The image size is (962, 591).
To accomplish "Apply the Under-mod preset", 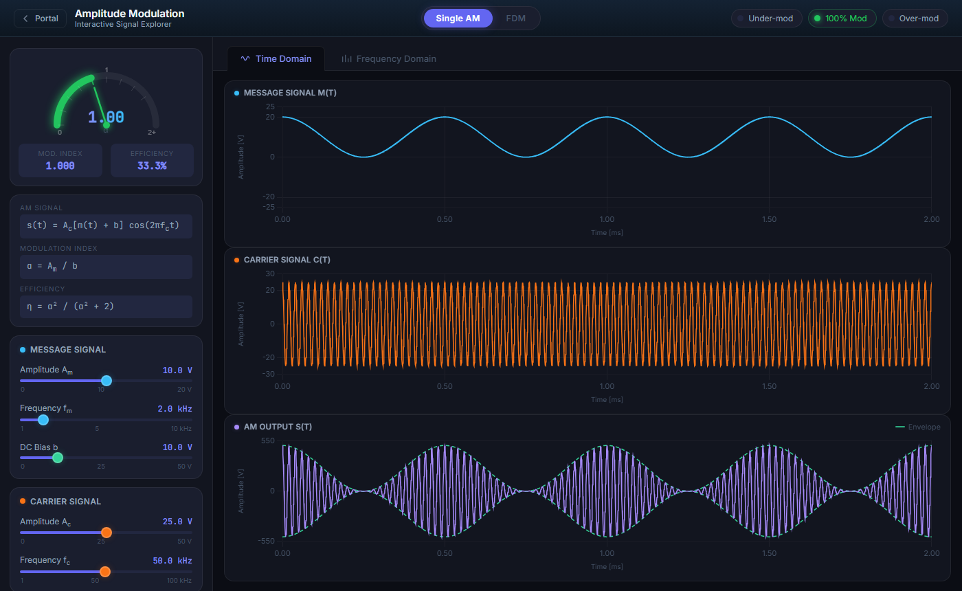I will [x=767, y=19].
